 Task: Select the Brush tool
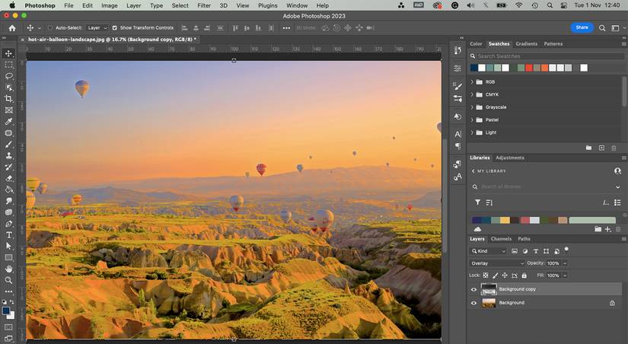click(8, 144)
